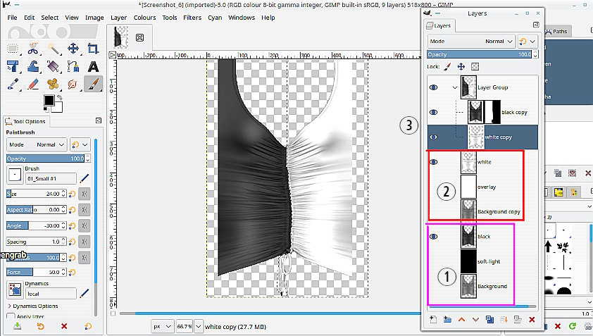Viewport: 593px width, 336px height.
Task: Hide the Layer Group layer
Action: (x=434, y=87)
